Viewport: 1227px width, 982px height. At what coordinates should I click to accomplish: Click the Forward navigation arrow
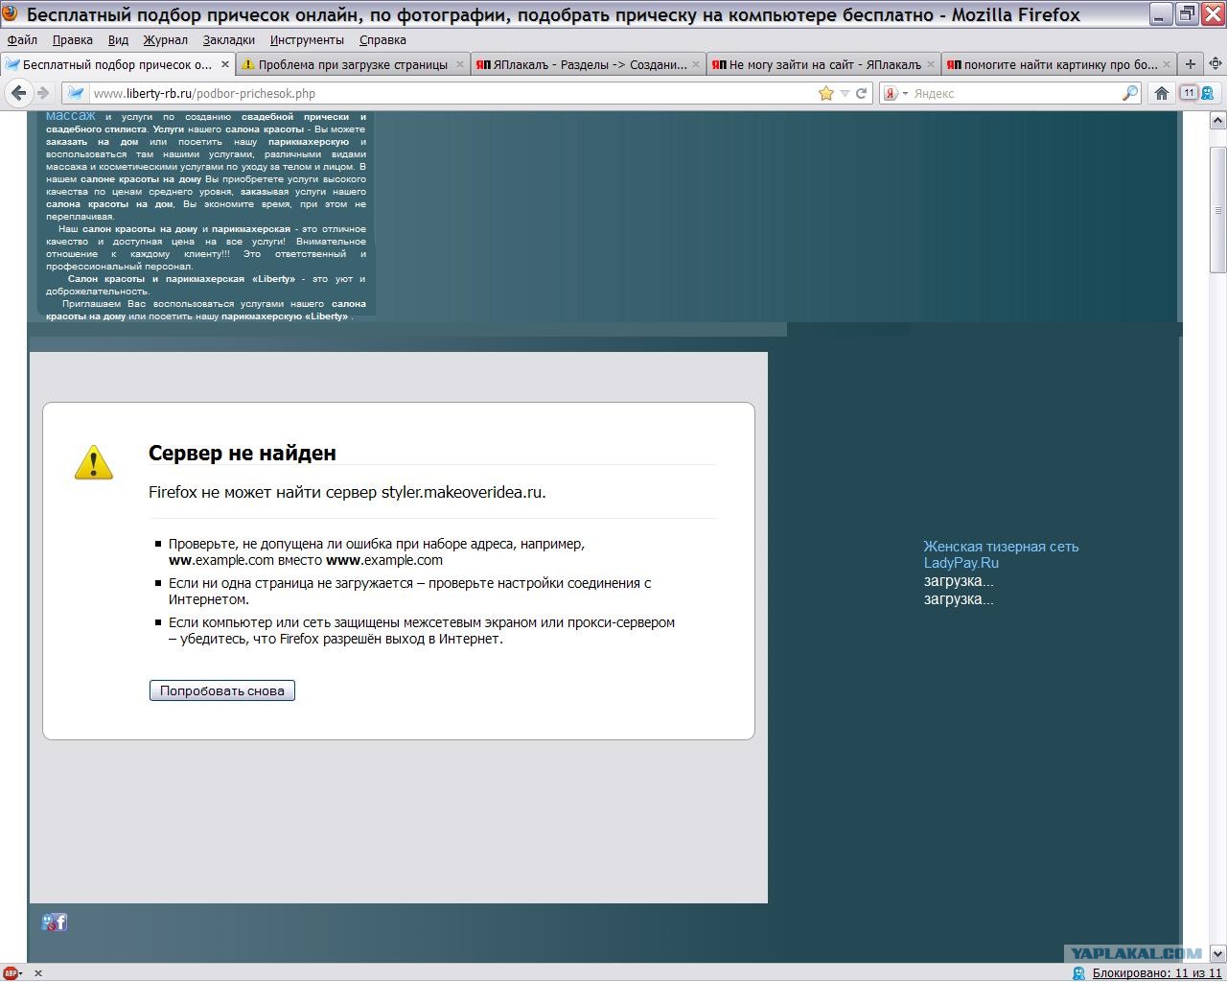tap(42, 93)
